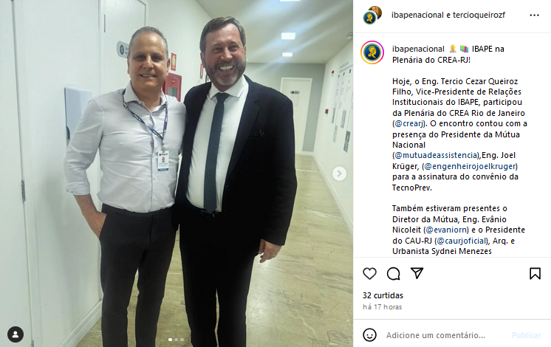This screenshot has height=347, width=551.
Task: Open ibapenacional profile picture beside caption
Action: 372,52
